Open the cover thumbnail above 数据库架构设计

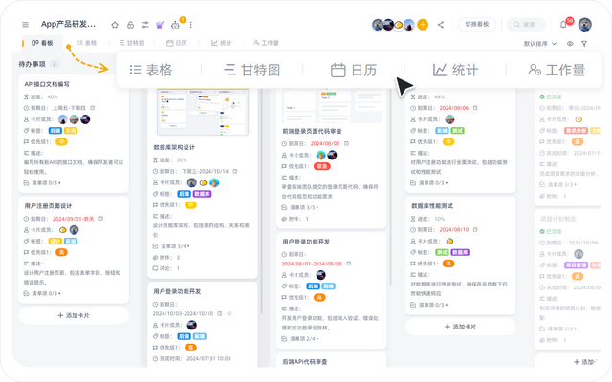[x=203, y=112]
